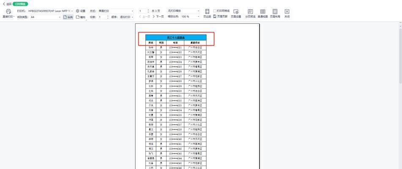This screenshot has height=169, width=402.
Task: Click the preview page thumbnail
Action: pyautogui.click(x=197, y=96)
